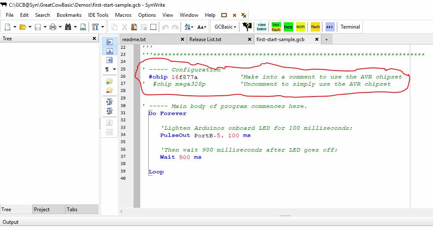Click the Open folder icon
Image resolution: width=433 pixels, height=228 pixels.
[23, 27]
